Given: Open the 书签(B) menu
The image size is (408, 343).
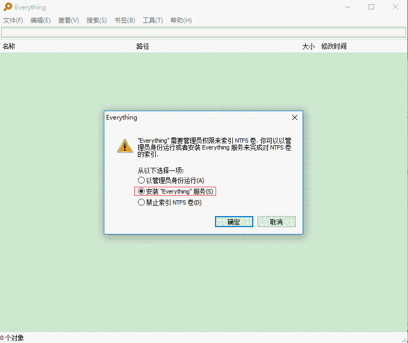Looking at the screenshot, I should click(x=125, y=20).
